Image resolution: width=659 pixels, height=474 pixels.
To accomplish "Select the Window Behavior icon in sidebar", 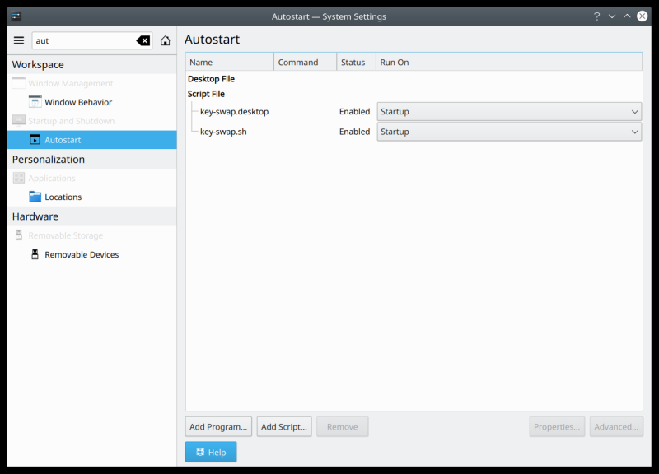I will tap(36, 101).
